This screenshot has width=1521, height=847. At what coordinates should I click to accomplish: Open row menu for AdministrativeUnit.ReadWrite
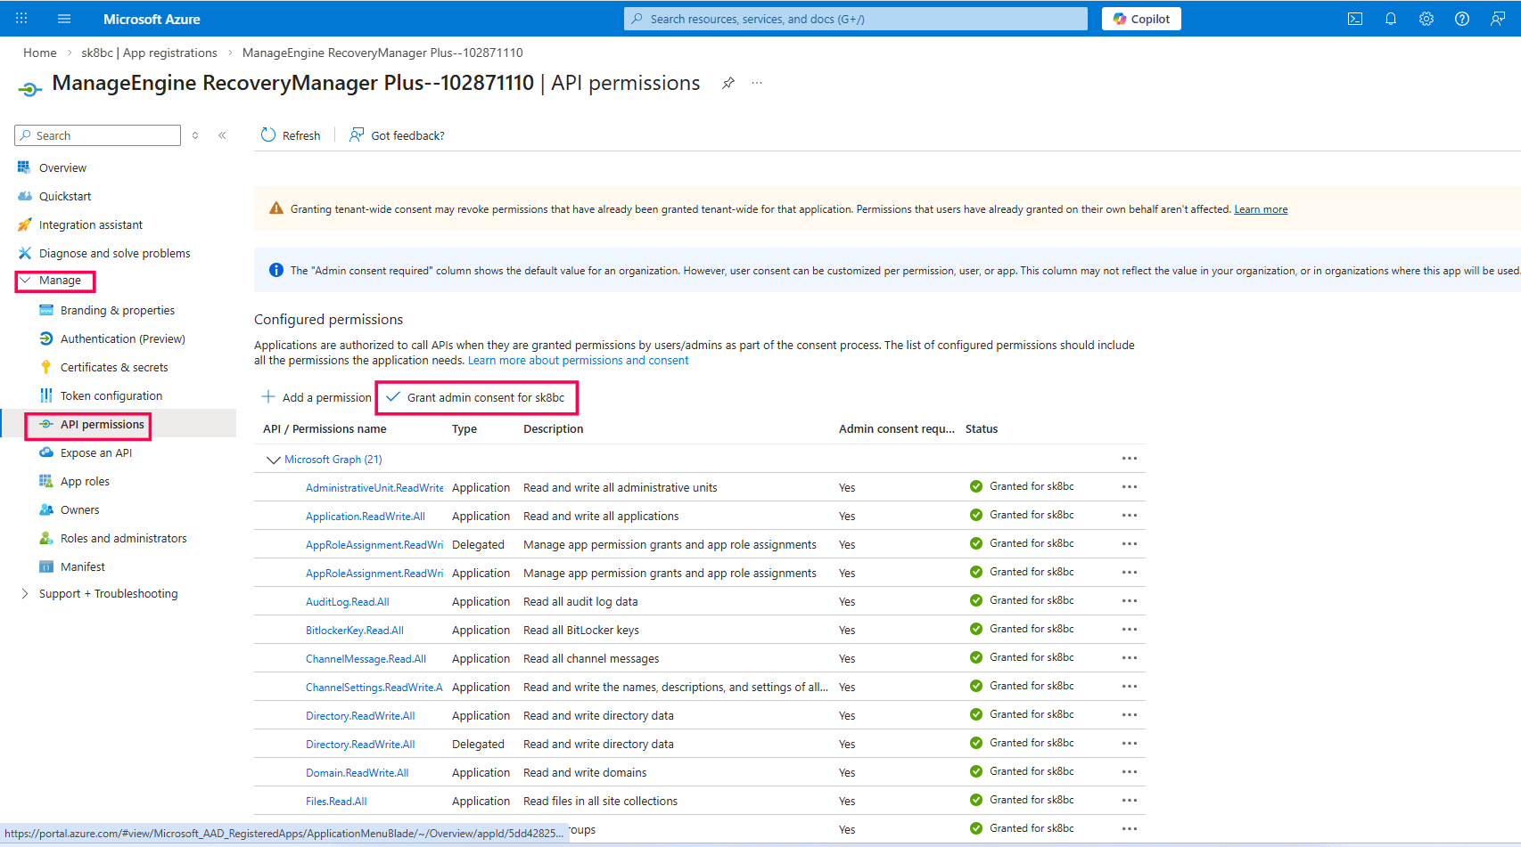(x=1130, y=487)
